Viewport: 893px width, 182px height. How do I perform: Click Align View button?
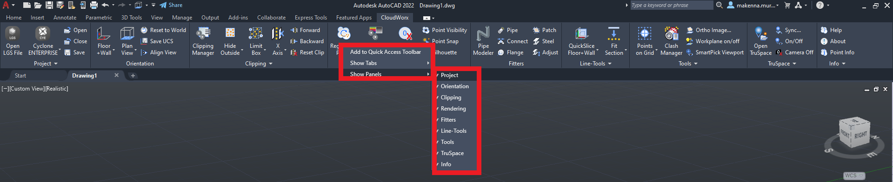159,52
